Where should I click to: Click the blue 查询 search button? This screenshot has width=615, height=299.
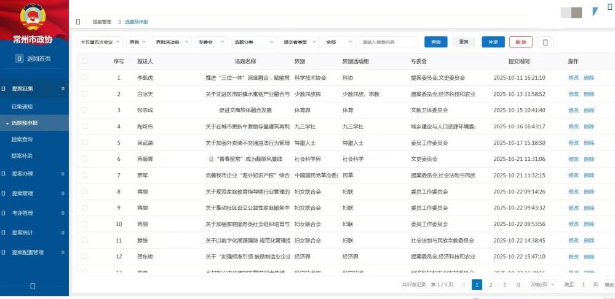[436, 42]
